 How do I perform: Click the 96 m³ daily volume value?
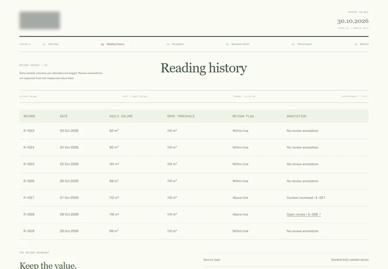(x=114, y=147)
